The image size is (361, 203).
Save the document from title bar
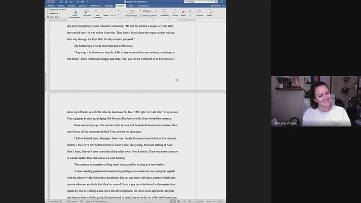pos(66,2)
